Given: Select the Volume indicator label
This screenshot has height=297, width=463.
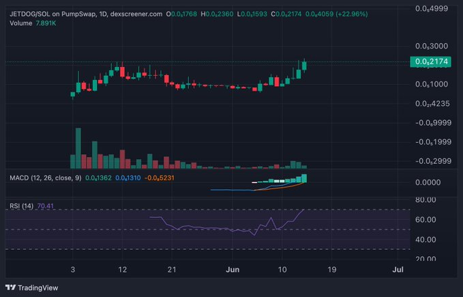Looking at the screenshot, I should (x=21, y=23).
